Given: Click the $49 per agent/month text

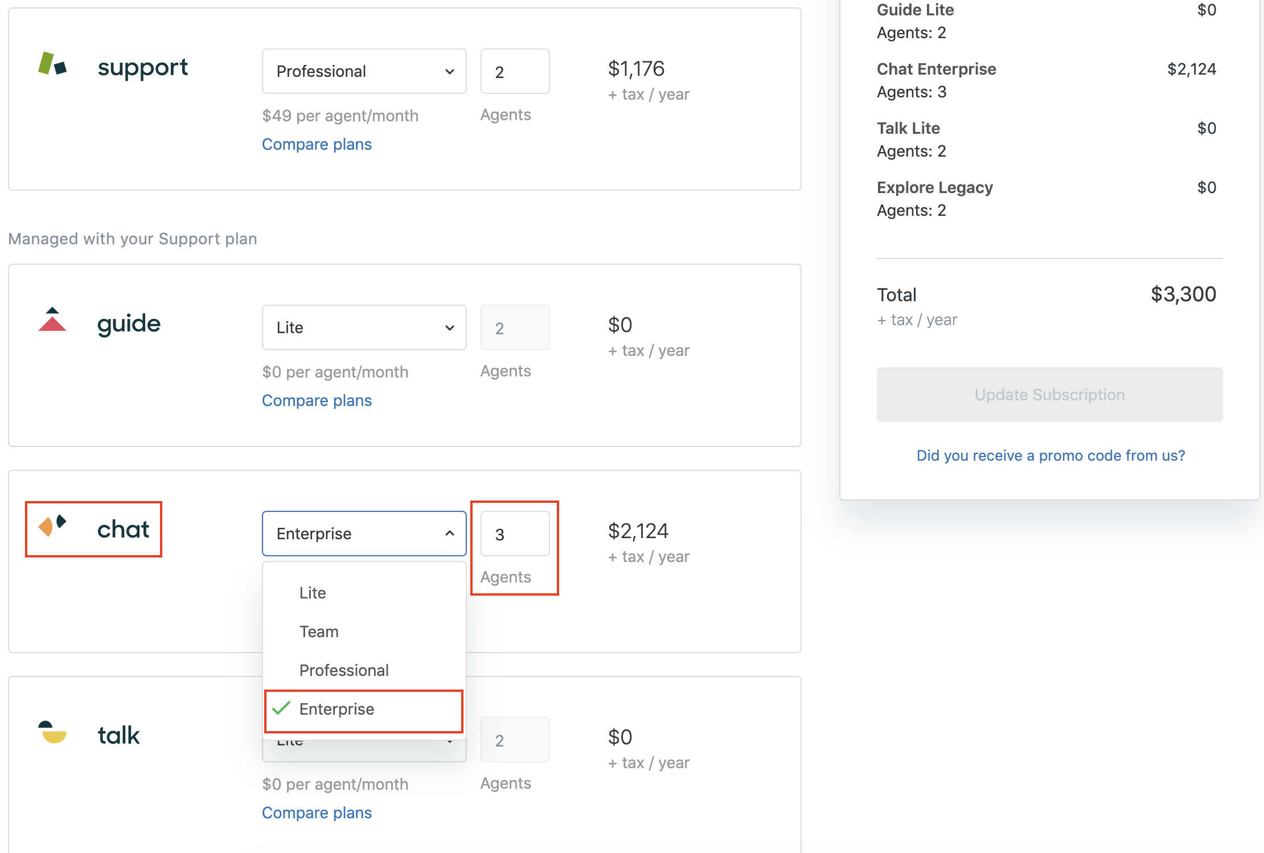Looking at the screenshot, I should click(x=340, y=116).
